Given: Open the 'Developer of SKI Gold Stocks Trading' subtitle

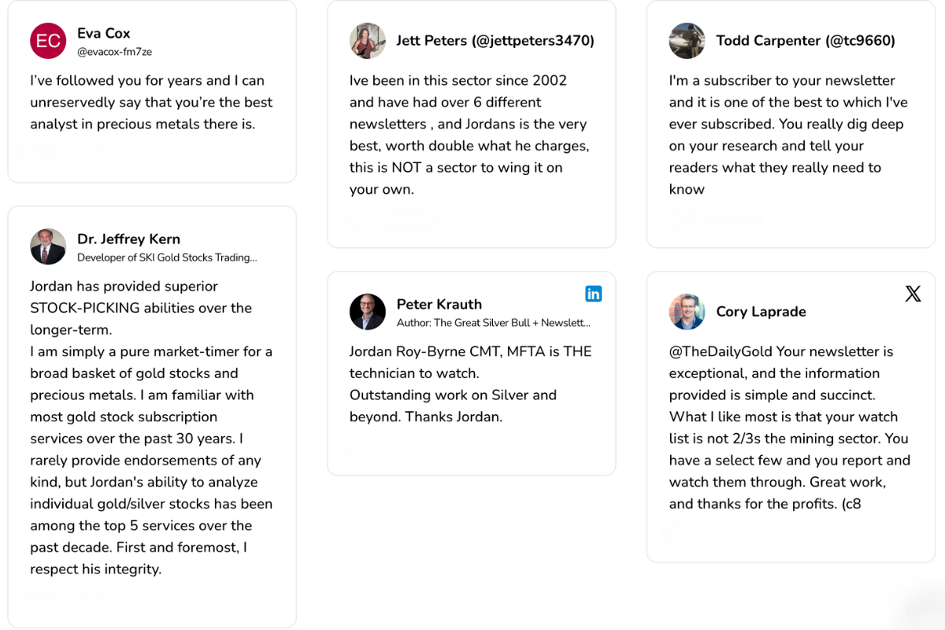Looking at the screenshot, I should click(x=167, y=258).
